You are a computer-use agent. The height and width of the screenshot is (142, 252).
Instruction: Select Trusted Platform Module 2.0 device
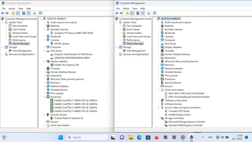point(69,118)
